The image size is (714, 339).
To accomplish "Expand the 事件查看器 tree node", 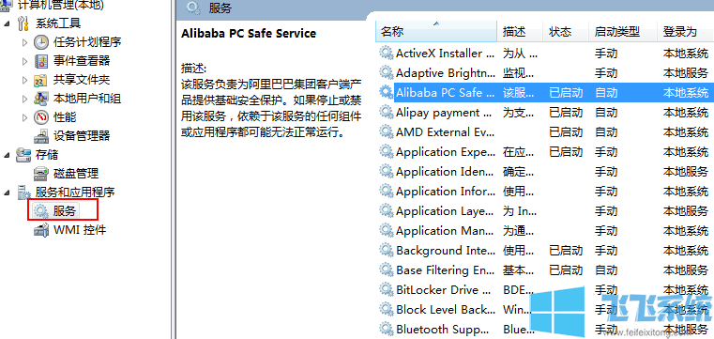I will [25, 61].
